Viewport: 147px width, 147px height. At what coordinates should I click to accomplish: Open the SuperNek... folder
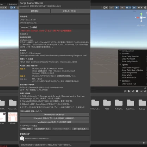130,103
